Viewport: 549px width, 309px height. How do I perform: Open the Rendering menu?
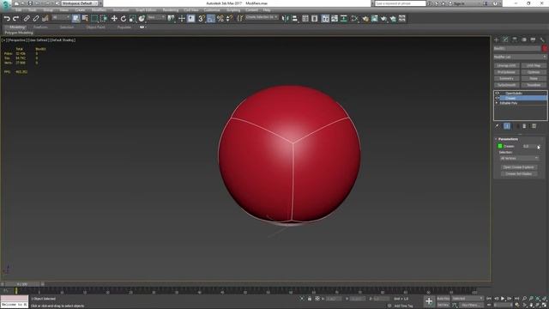tap(171, 10)
